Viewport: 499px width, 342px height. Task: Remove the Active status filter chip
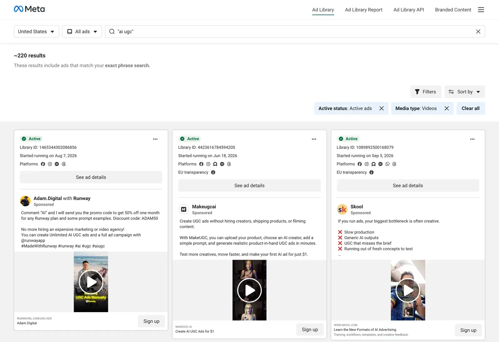click(381, 108)
